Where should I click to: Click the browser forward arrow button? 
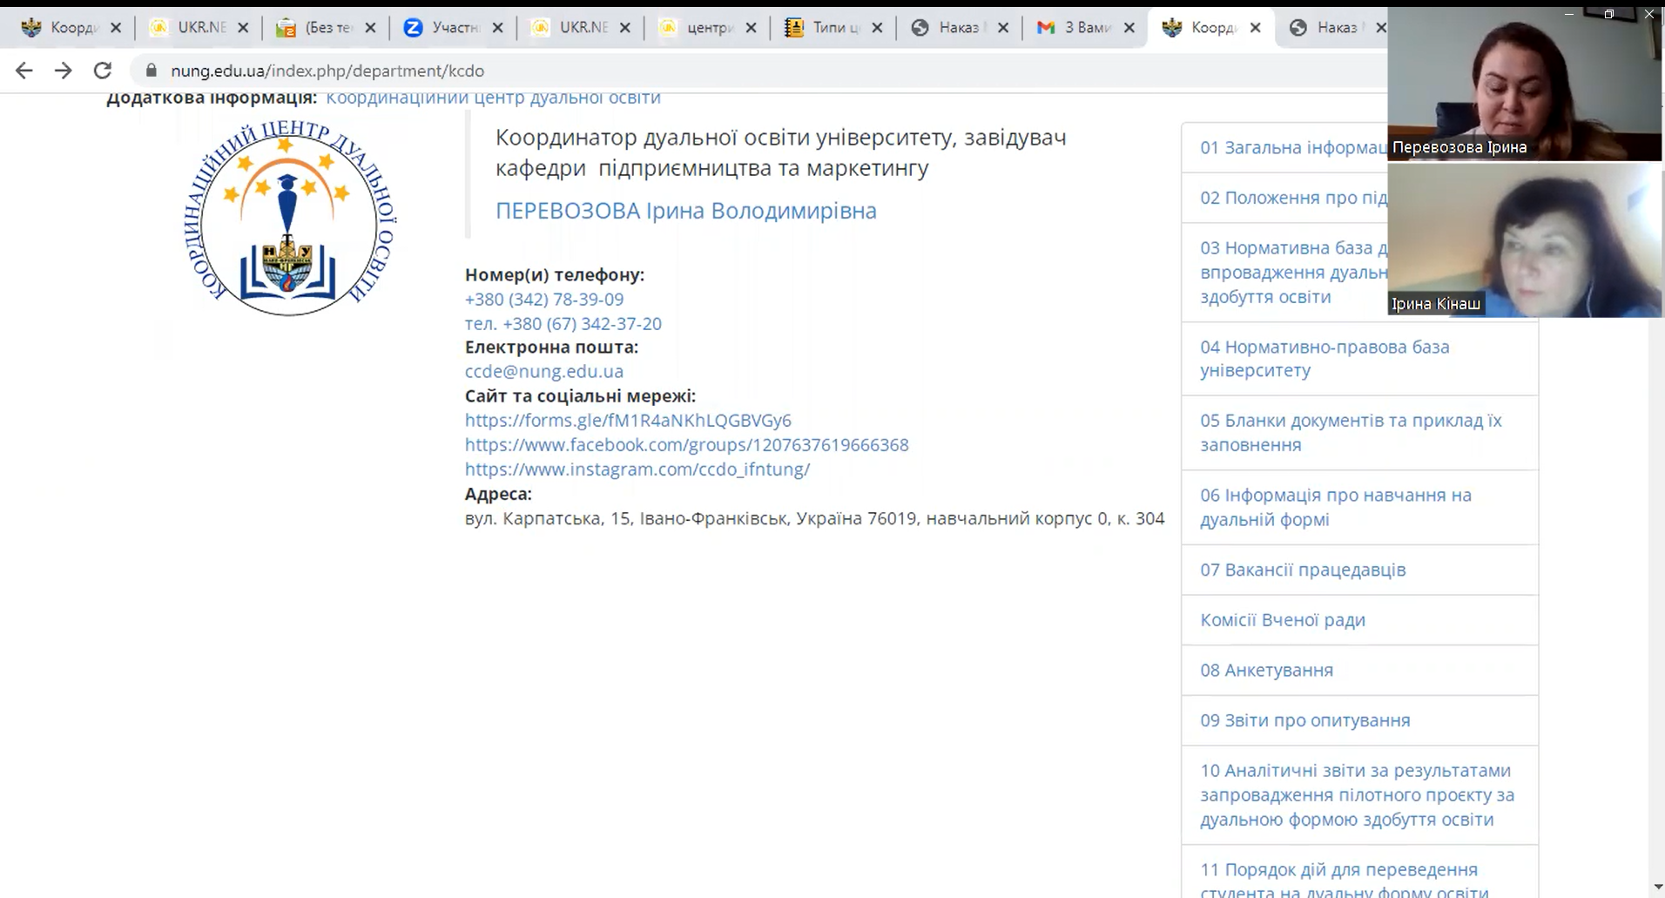[x=64, y=71]
